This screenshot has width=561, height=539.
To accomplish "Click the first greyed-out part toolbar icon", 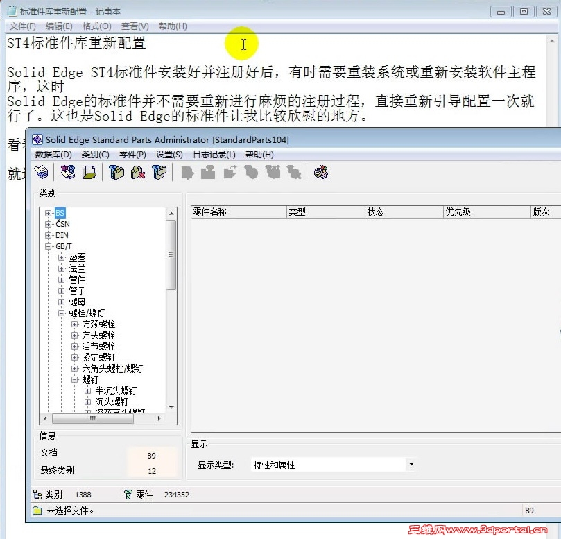I will 187,172.
